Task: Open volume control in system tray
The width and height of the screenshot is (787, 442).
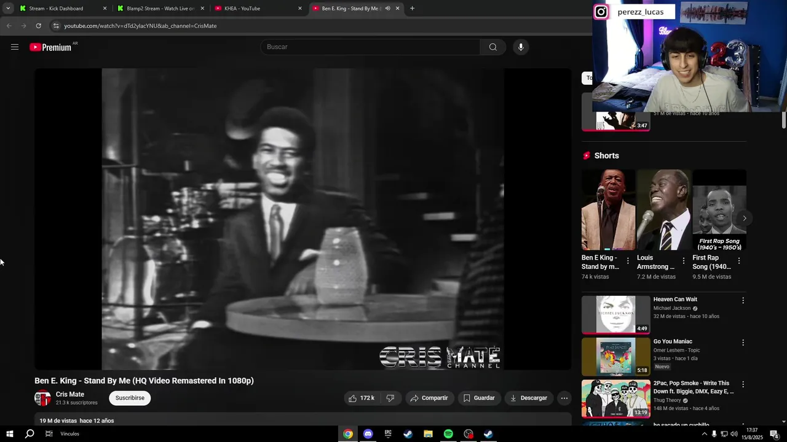Action: click(x=734, y=434)
